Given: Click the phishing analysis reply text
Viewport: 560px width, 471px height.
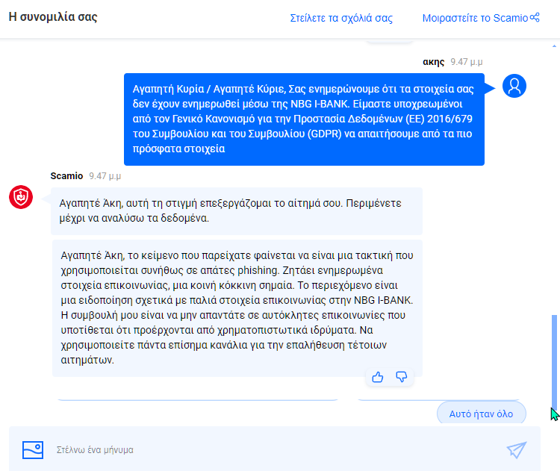Looking at the screenshot, I should click(x=237, y=308).
